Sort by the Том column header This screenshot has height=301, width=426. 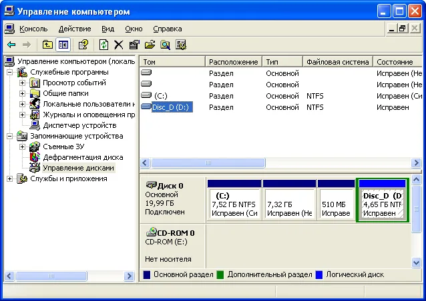173,62
